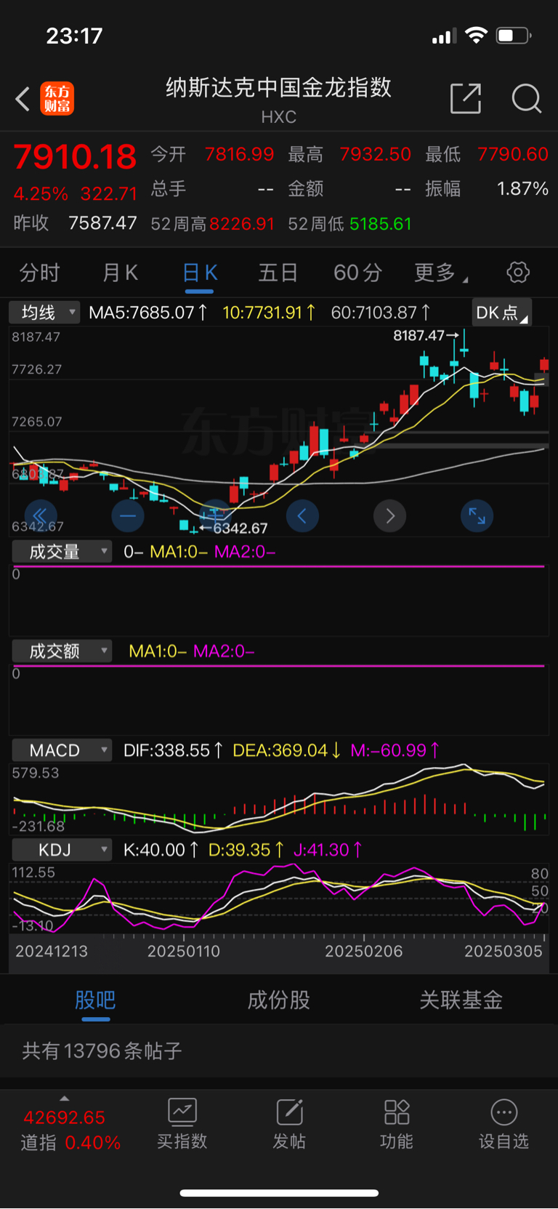Screen dimensions: 558x1209
Task: Select the 日K tab
Action: (200, 273)
